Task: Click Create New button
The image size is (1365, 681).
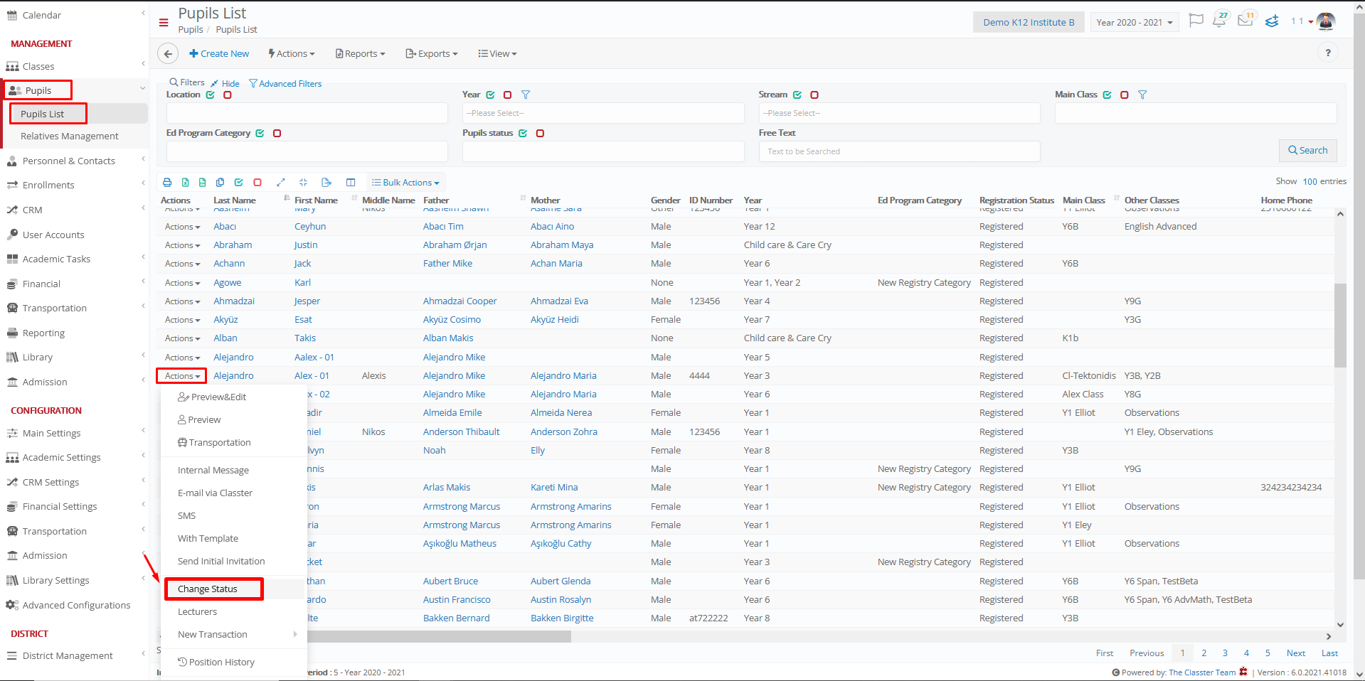Action: click(219, 53)
